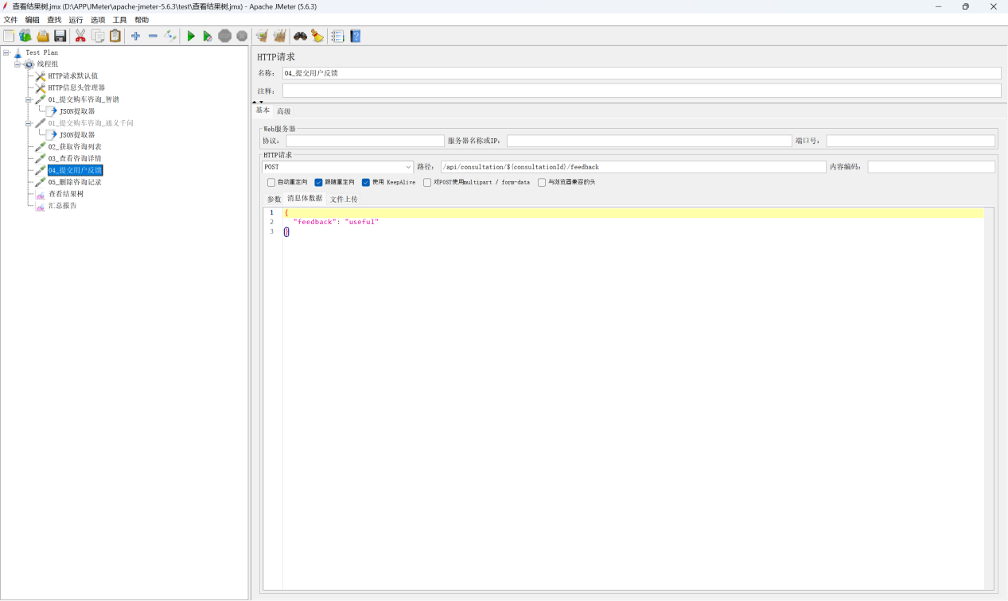
Task: Select the 线程组 thread group node
Action: pos(48,64)
